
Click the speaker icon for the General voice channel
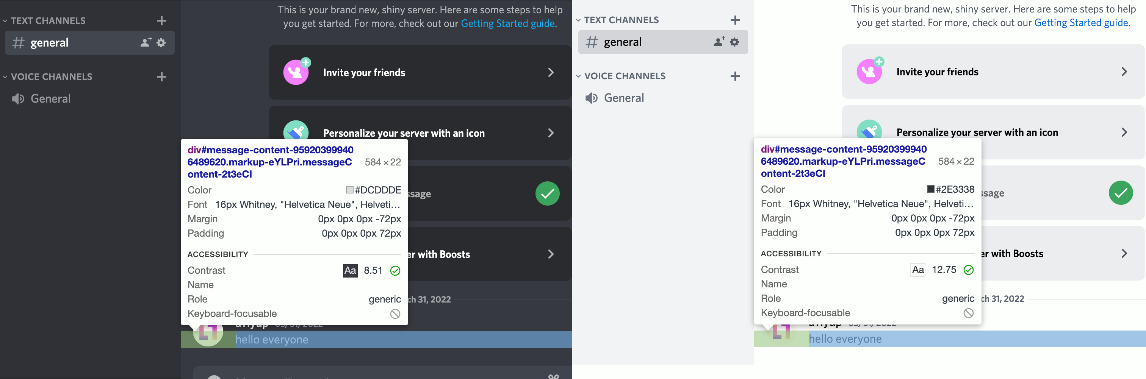click(17, 98)
